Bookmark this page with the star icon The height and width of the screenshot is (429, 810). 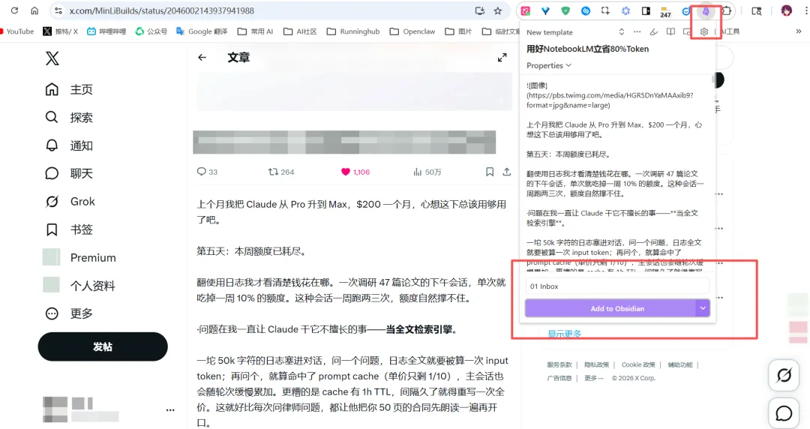pos(497,10)
